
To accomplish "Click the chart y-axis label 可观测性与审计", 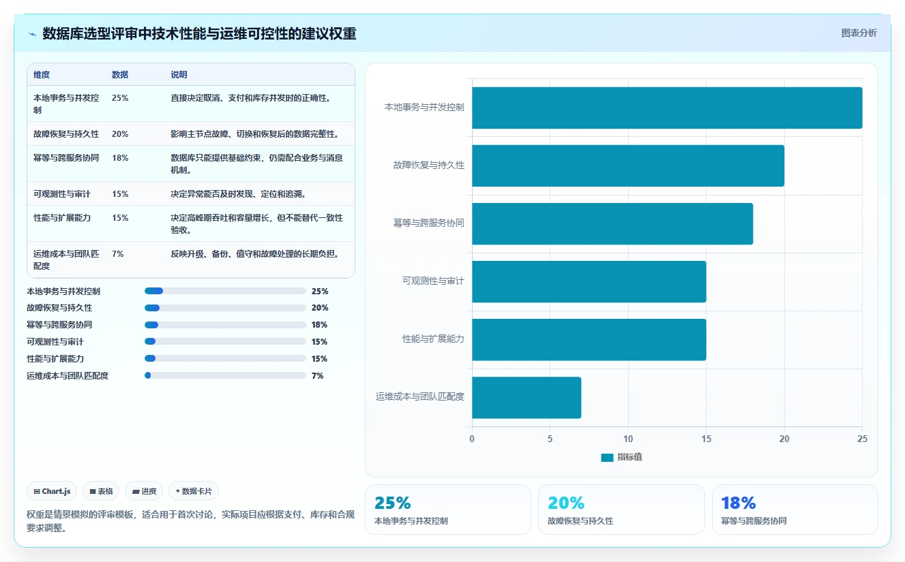I will tap(433, 281).
